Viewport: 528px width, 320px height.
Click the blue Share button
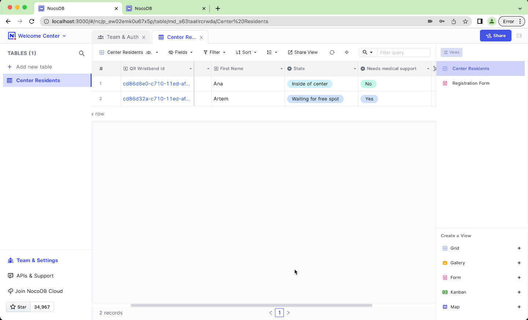495,36
